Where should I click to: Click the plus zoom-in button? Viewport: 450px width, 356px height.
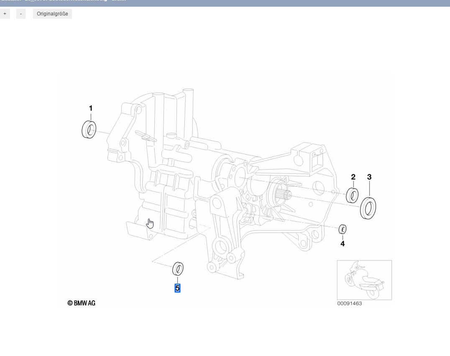coord(5,14)
